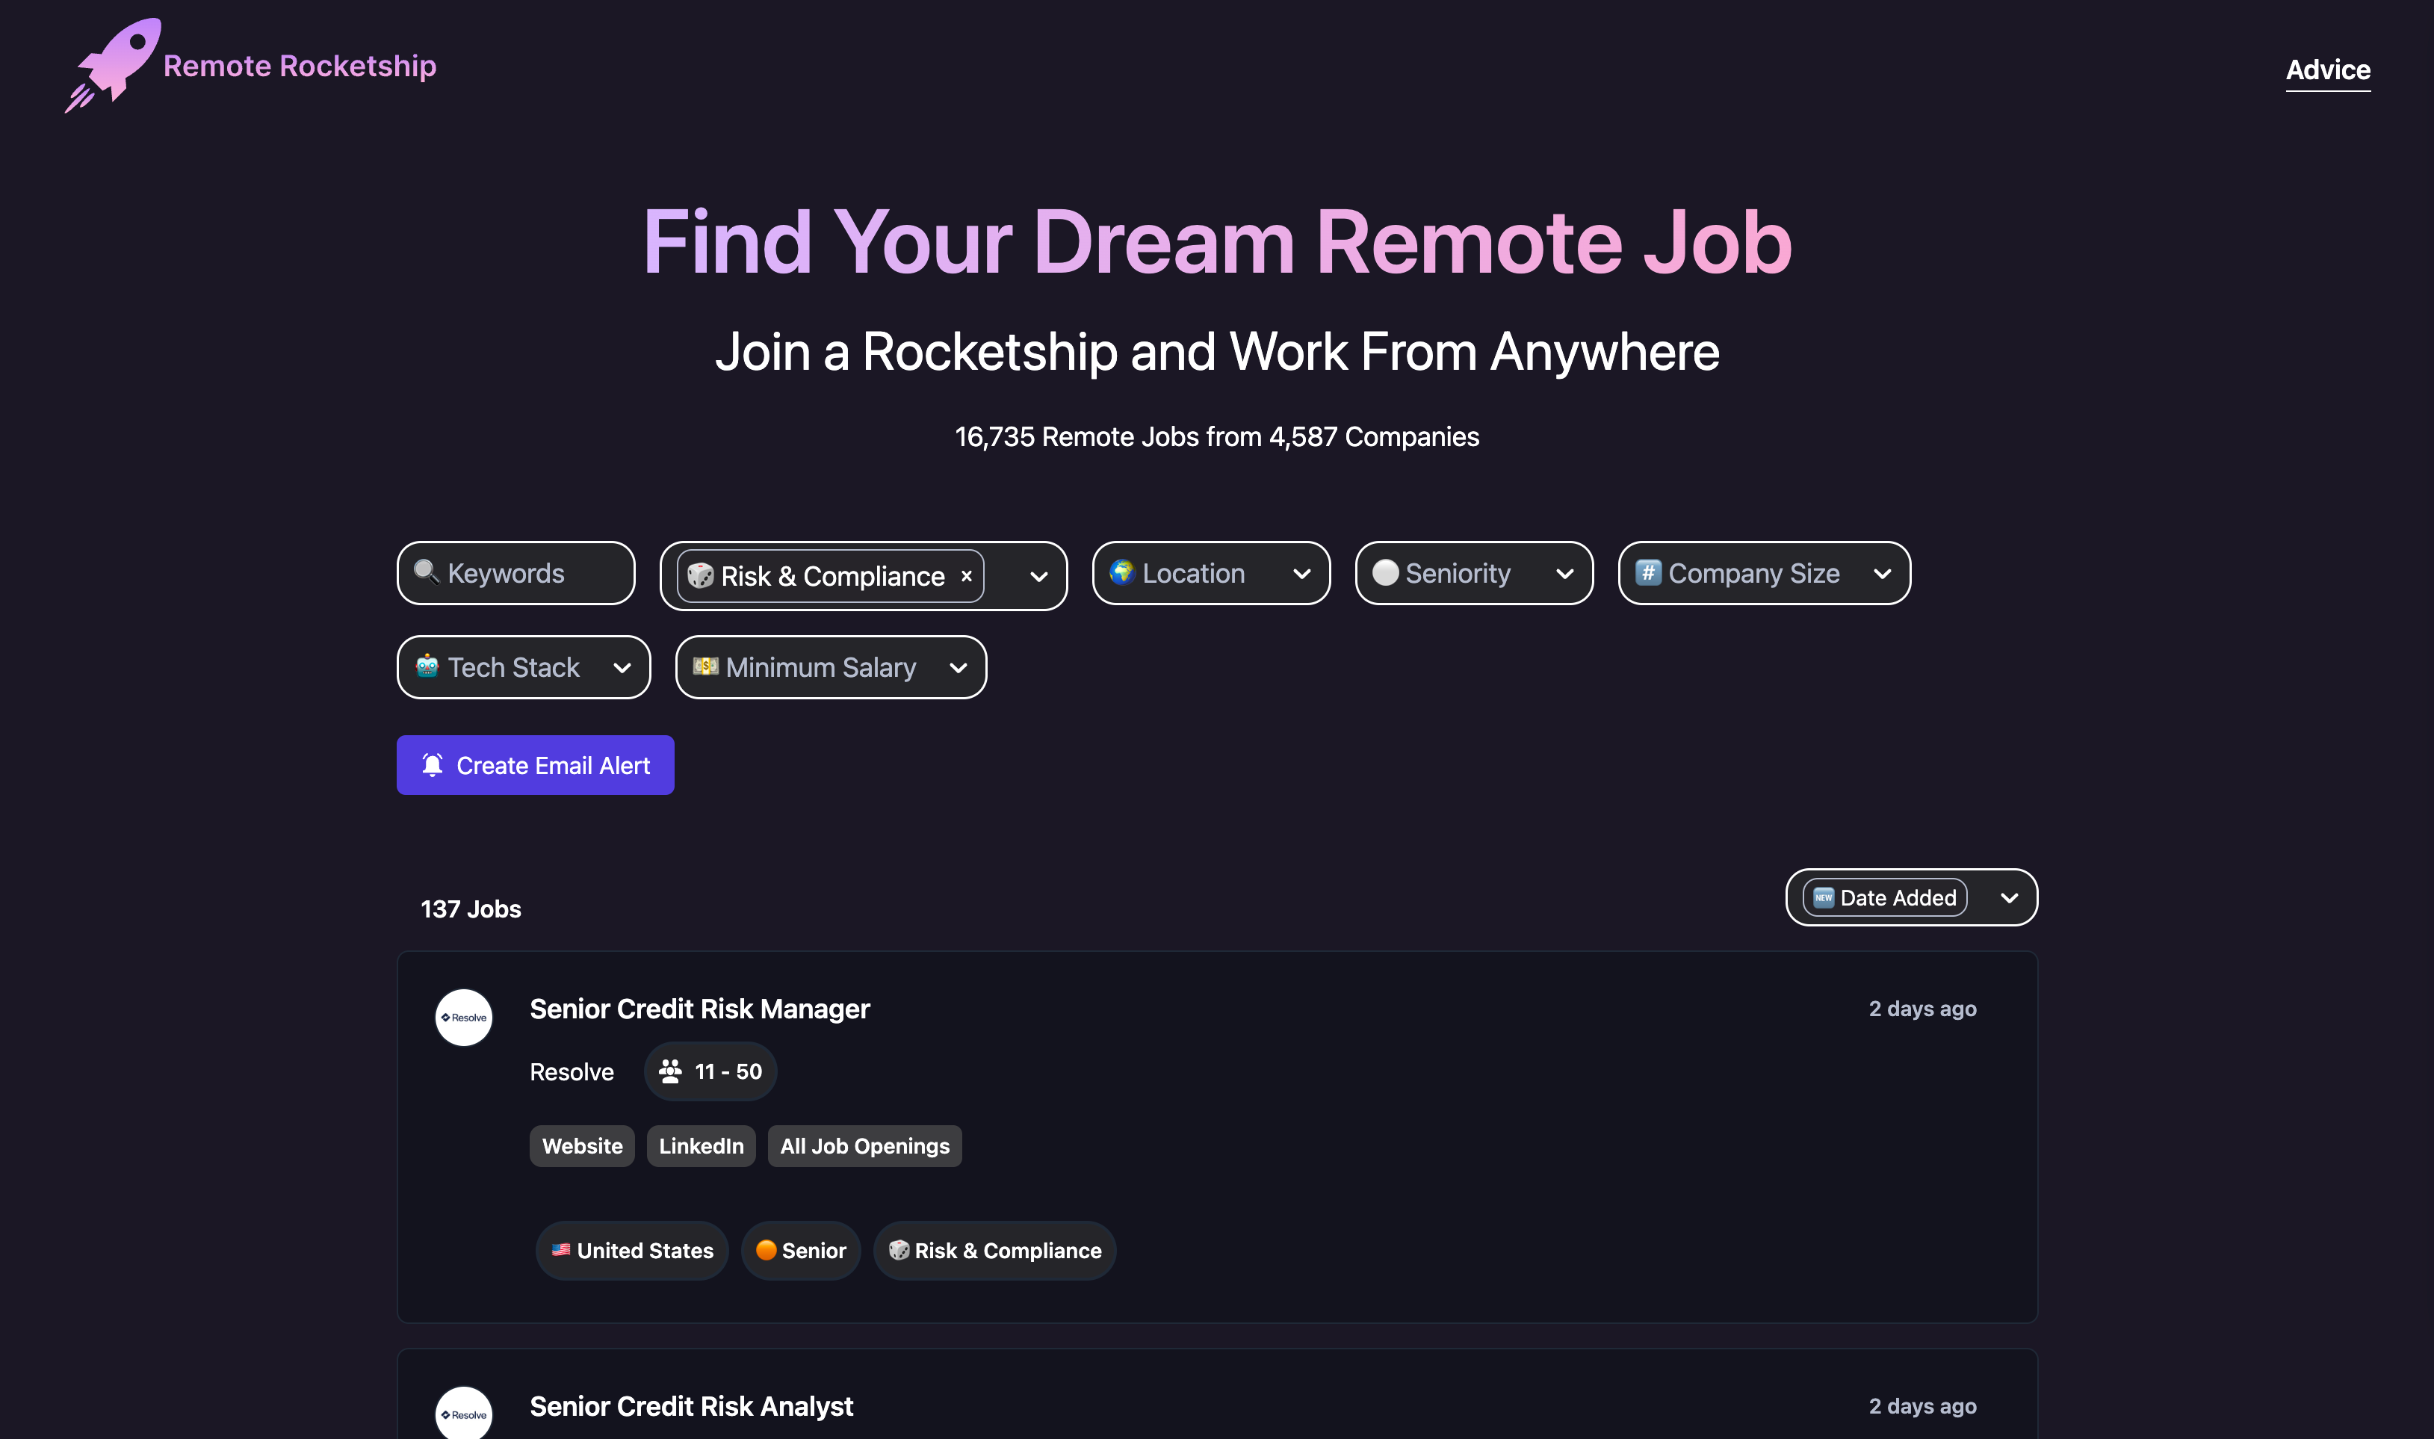The width and height of the screenshot is (2434, 1439).
Task: Remove the Risk & Compliance filter chip
Action: pos(967,576)
